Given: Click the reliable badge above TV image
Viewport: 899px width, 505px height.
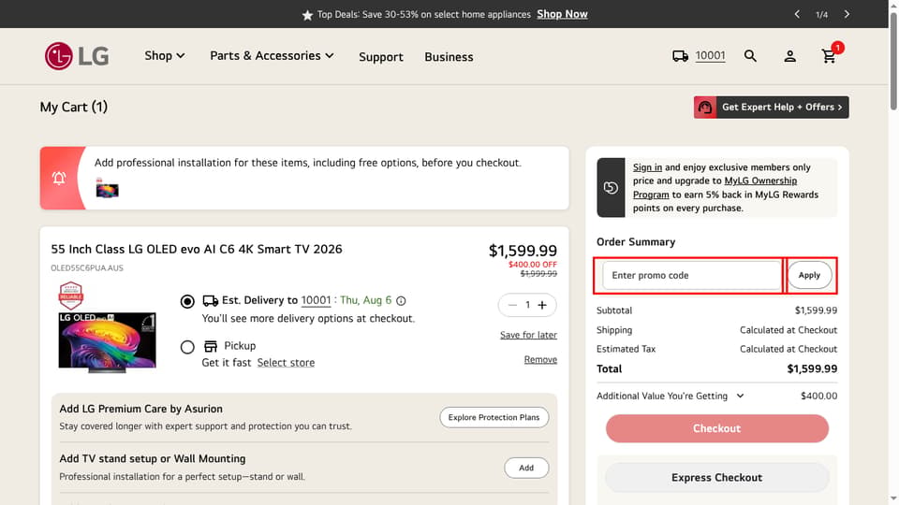Looking at the screenshot, I should (71, 296).
